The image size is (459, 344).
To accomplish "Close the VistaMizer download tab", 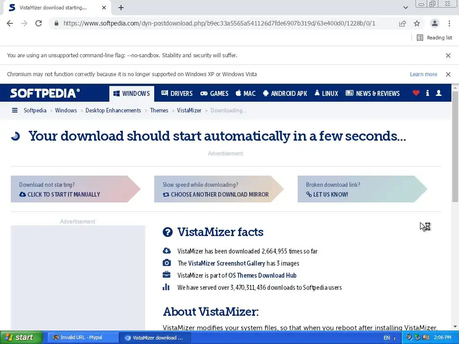I will (x=104, y=8).
